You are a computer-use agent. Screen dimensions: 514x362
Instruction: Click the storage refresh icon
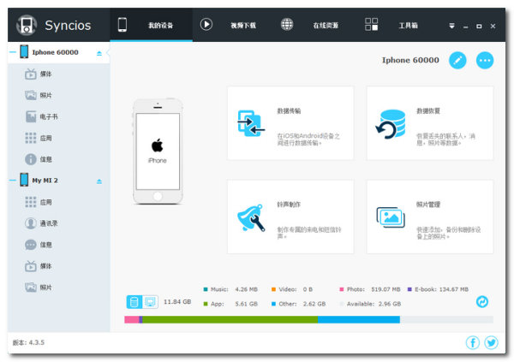point(482,301)
